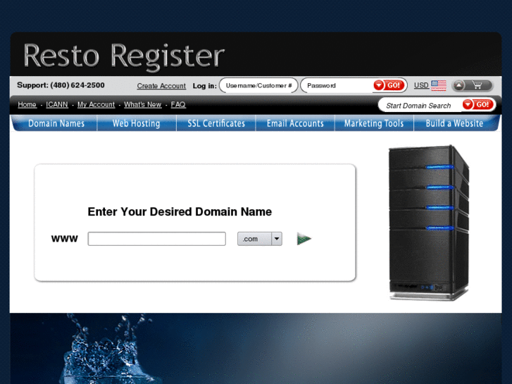
Task: Click GO! beside Start Domain Search
Action: 477,104
